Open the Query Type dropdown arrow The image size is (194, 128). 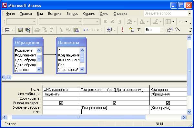(115, 30)
